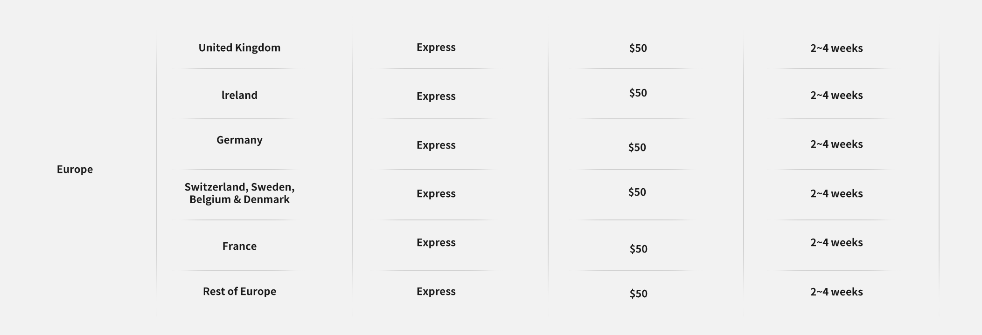The width and height of the screenshot is (982, 335).
Task: Click Express in the Germany row
Action: pos(436,145)
